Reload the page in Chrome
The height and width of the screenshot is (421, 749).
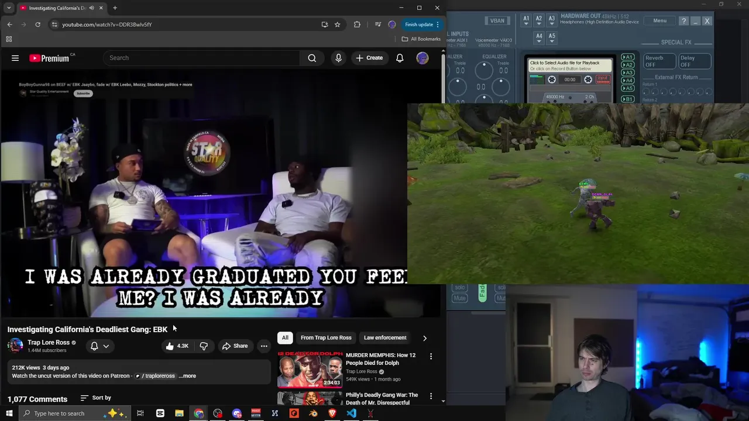37,25
